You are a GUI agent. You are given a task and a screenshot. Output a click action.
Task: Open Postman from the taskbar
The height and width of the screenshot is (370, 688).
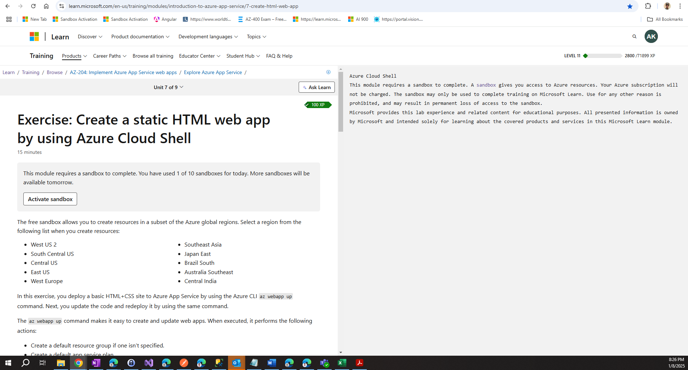coord(184,363)
